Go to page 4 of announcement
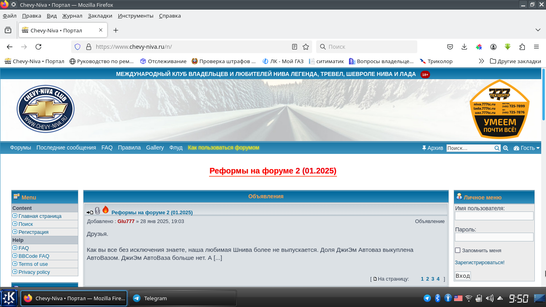This screenshot has width=546, height=307. pos(438,279)
